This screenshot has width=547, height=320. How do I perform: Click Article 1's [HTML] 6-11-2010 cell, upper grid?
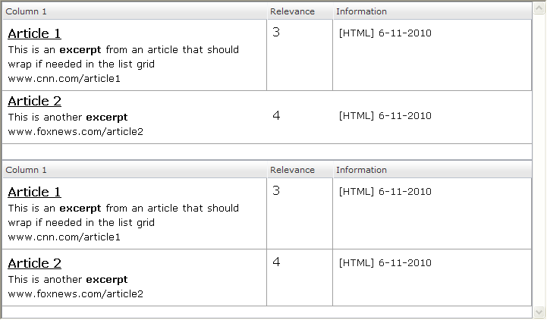pos(385,33)
